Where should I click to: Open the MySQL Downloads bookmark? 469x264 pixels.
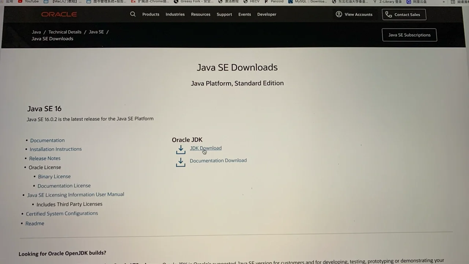point(308,1)
